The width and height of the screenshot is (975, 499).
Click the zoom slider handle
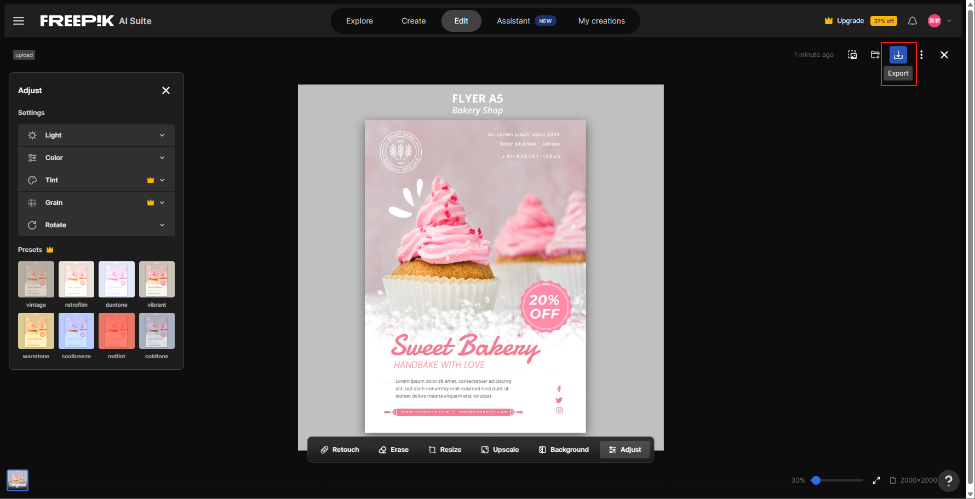pos(816,480)
